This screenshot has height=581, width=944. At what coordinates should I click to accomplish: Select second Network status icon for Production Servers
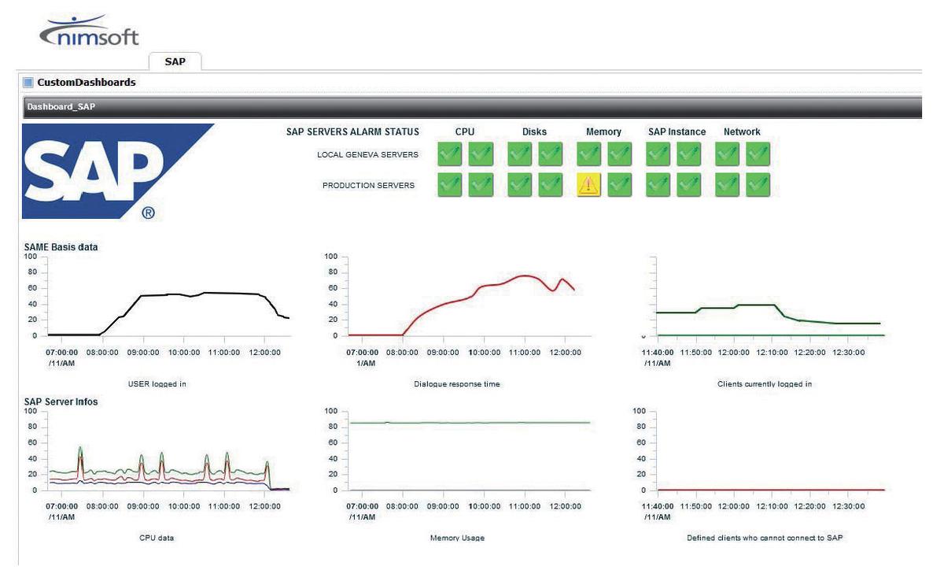pos(758,185)
